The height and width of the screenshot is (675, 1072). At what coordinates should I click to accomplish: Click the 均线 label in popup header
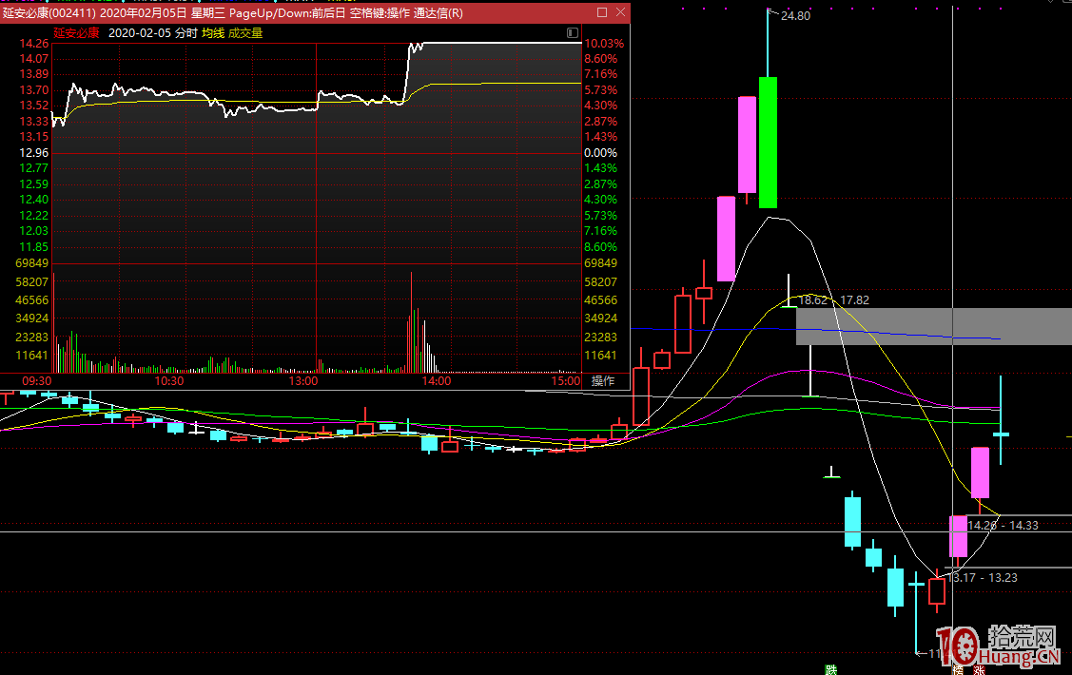point(213,32)
